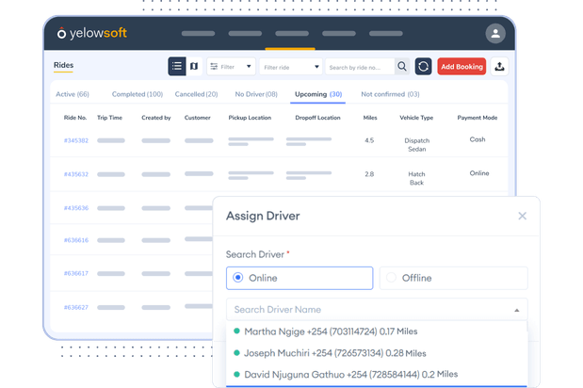Viewport: 583px width, 388px height.
Task: Select the Online radio option
Action: 238,278
